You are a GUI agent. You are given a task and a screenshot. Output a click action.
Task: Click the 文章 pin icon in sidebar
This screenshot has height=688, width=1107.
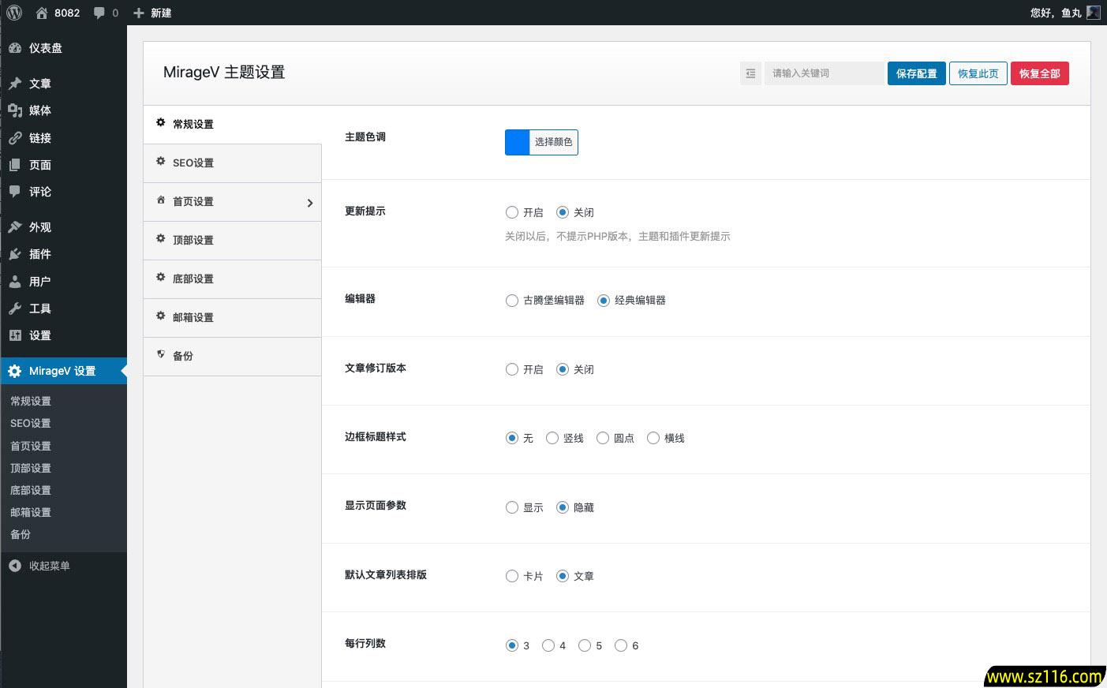click(15, 83)
